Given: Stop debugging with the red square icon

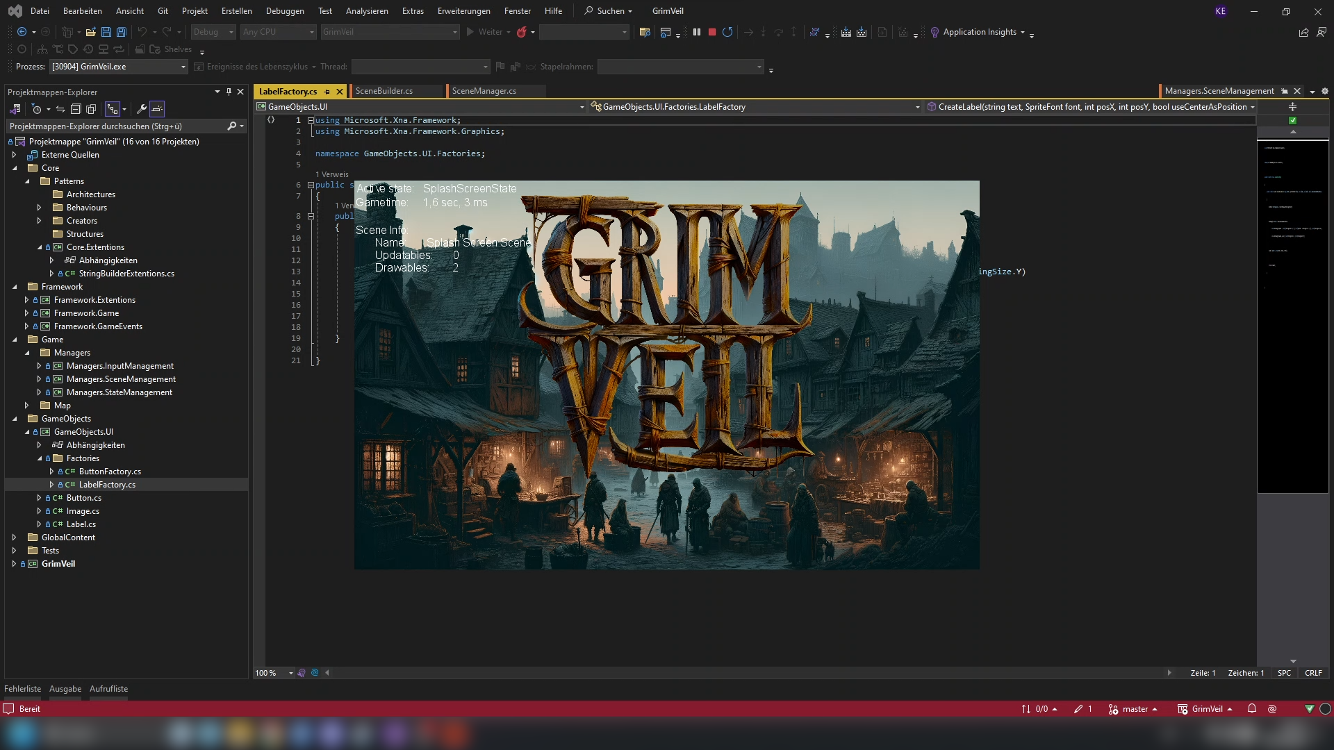Looking at the screenshot, I should [x=712, y=32].
